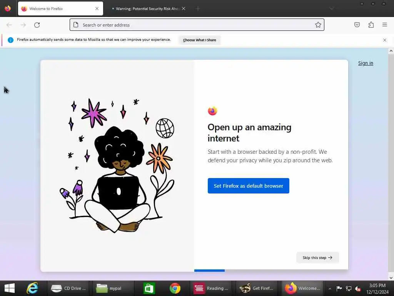Viewport: 394px width, 296px height.
Task: Click the blue info icon in the notification bar
Action: 10,40
